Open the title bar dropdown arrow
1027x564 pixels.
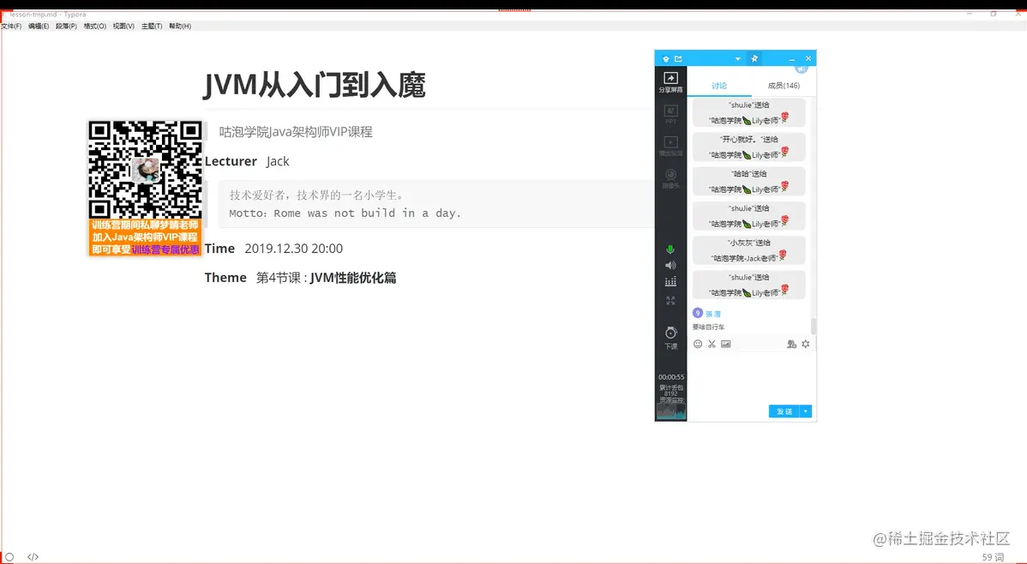point(737,57)
